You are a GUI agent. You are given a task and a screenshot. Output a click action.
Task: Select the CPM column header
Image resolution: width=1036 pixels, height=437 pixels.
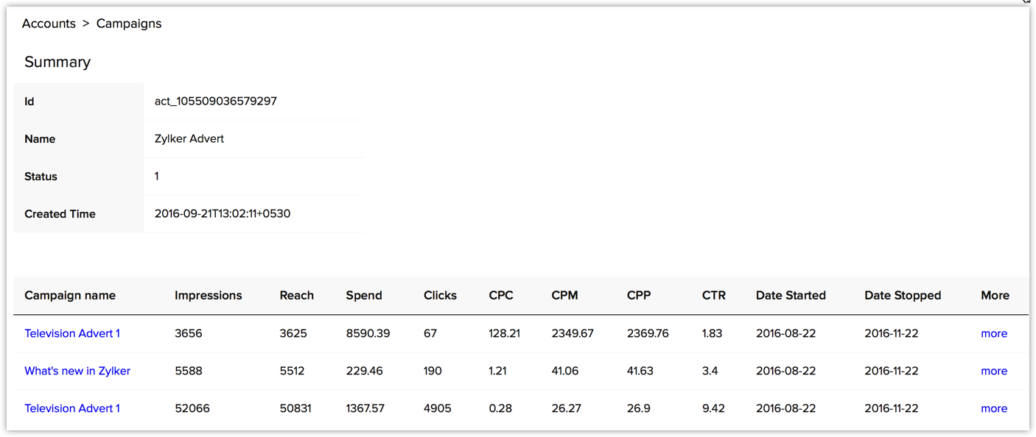[564, 295]
